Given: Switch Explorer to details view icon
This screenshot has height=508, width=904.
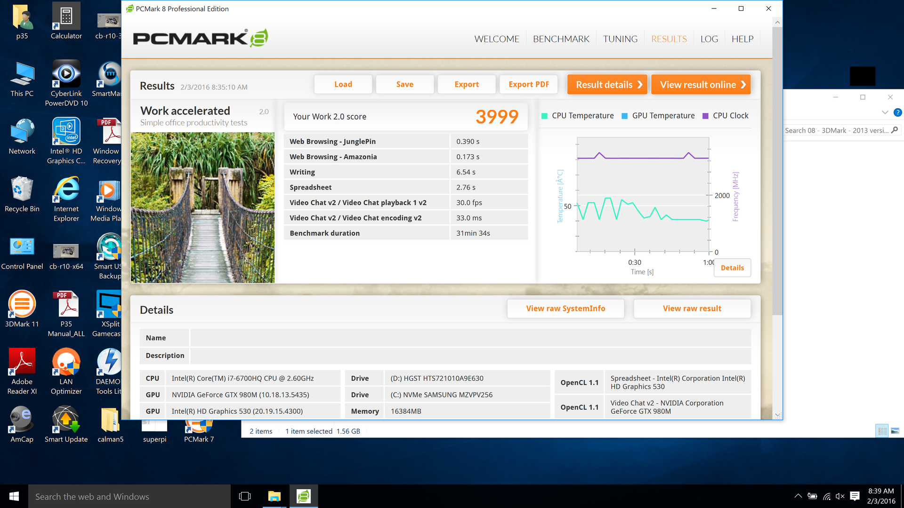Looking at the screenshot, I should [882, 431].
